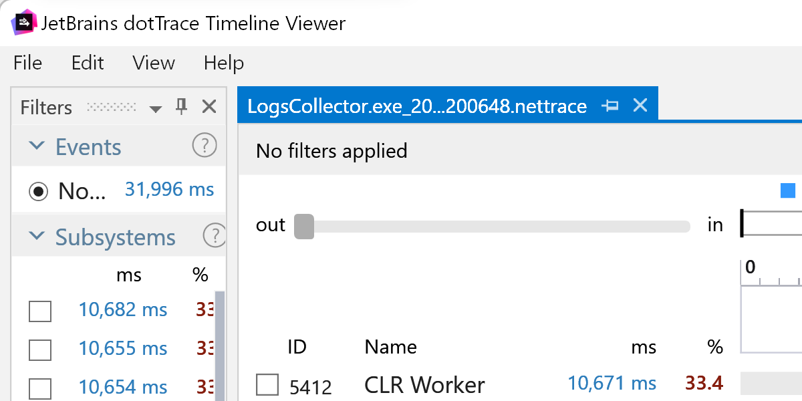The width and height of the screenshot is (802, 401).
Task: Click the JetBrains dotTrace app logo icon
Action: (24, 24)
